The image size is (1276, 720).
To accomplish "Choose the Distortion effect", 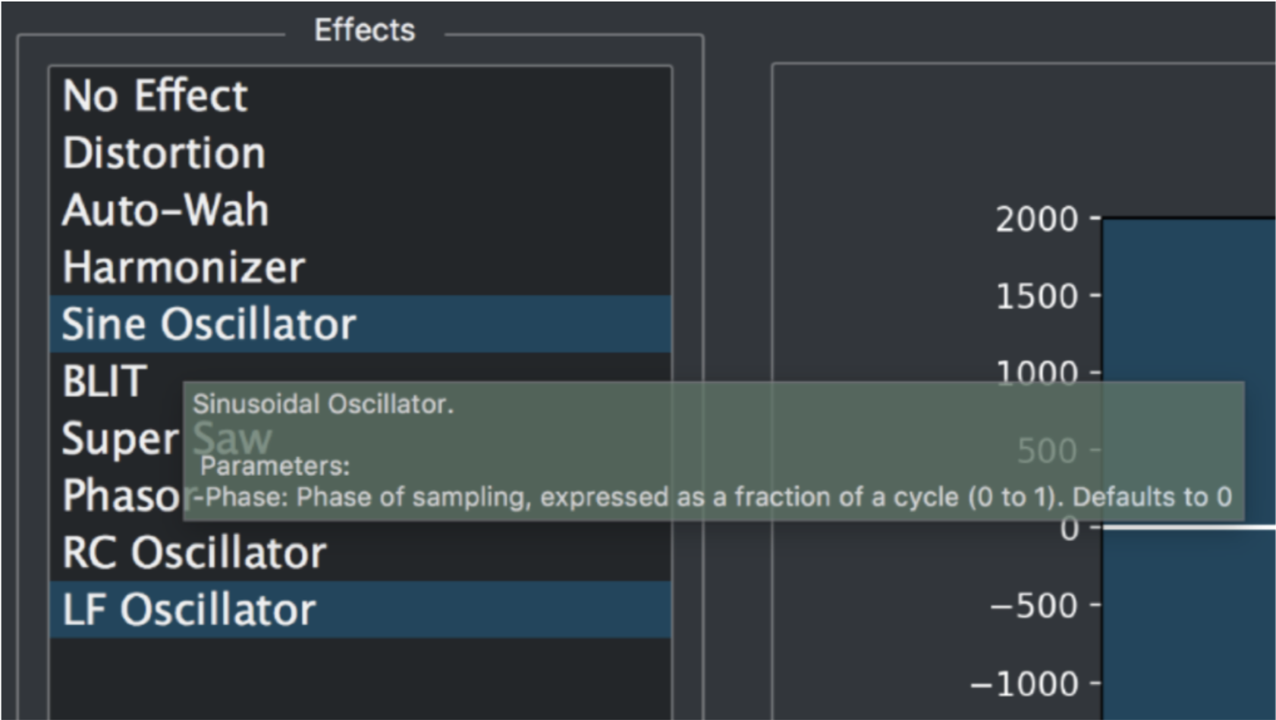I will 360,152.
